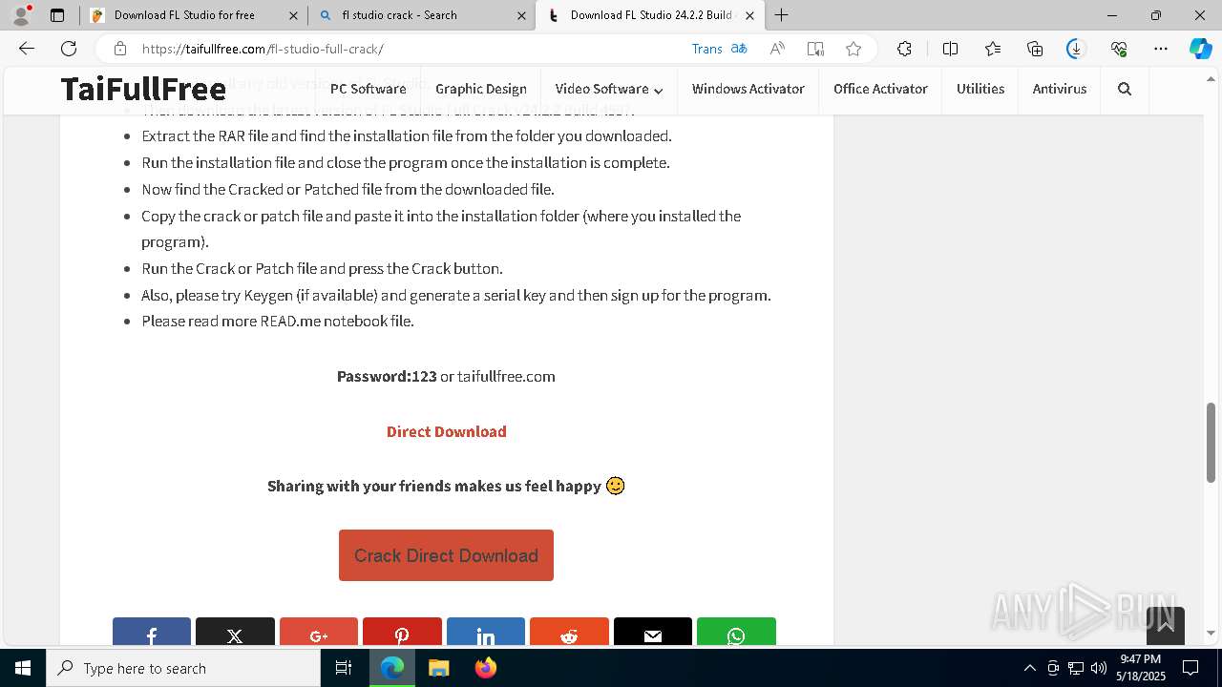Open a new browser tab
The width and height of the screenshot is (1222, 687).
point(782,15)
